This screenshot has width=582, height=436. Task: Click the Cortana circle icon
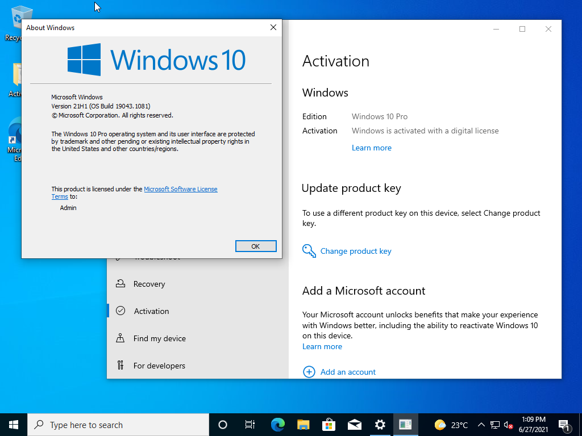[222, 425]
